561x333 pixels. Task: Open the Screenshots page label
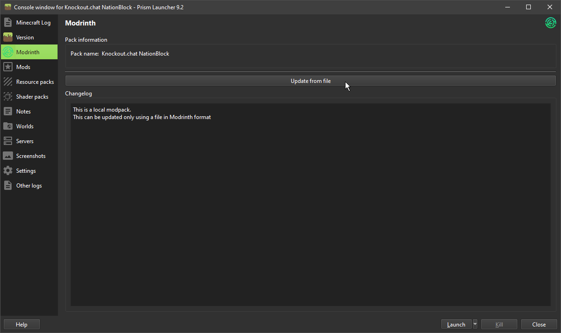(31, 156)
